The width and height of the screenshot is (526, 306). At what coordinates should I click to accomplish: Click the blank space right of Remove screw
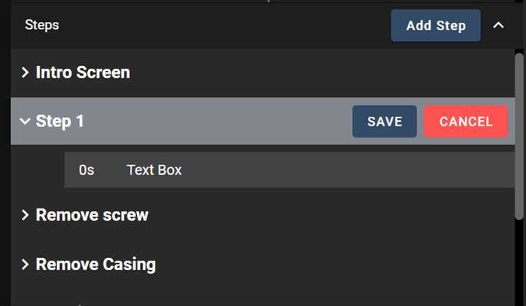pyautogui.click(x=330, y=215)
